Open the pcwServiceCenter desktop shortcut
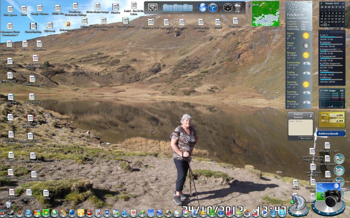This screenshot has height=218, width=350. [x=32, y=81]
